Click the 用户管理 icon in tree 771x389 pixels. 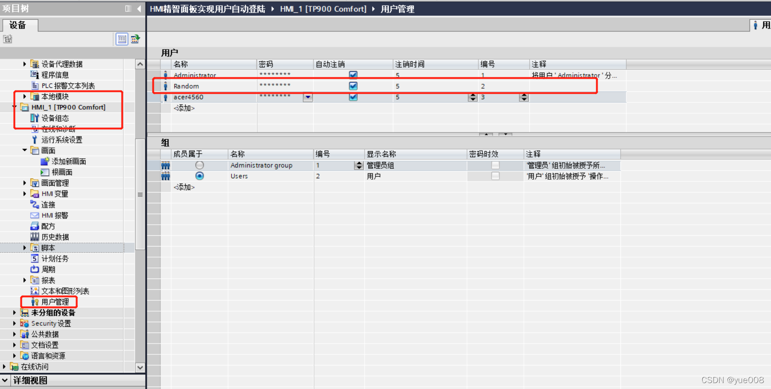(x=35, y=302)
